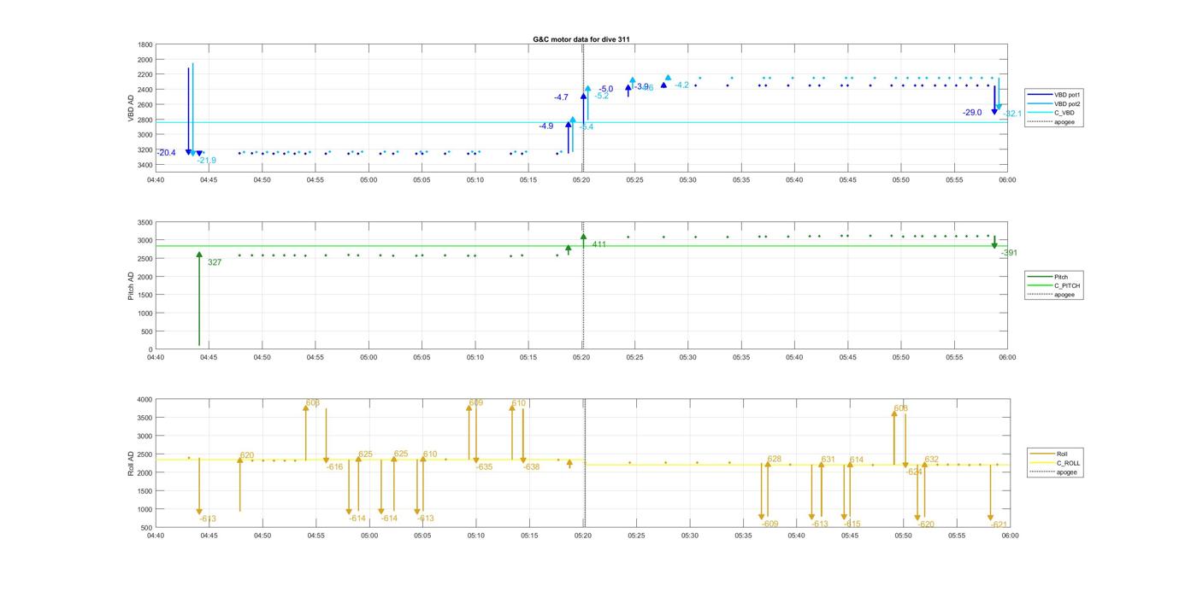Screen dimensions: 1197x592
Task: Click the "631" roll data label
Action: pyautogui.click(x=828, y=460)
